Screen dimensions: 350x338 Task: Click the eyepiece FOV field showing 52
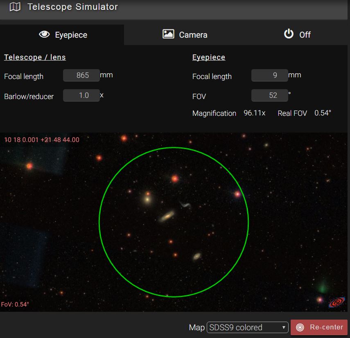(269, 95)
